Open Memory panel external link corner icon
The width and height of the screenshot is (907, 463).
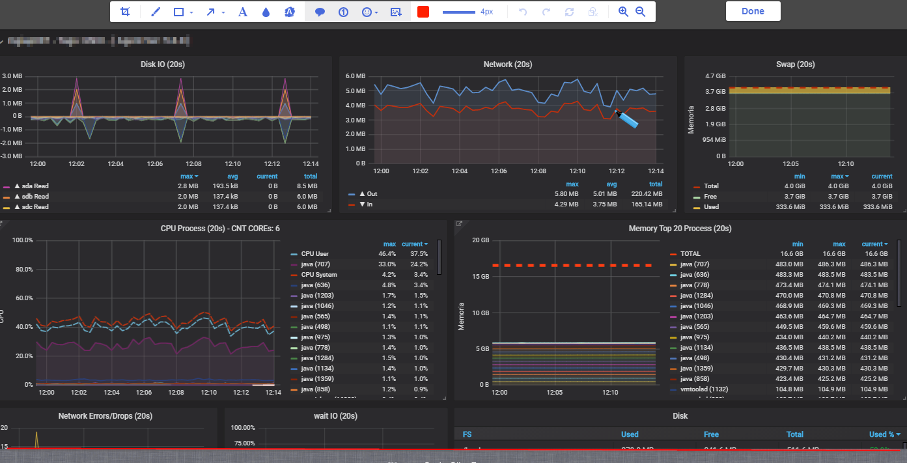459,224
